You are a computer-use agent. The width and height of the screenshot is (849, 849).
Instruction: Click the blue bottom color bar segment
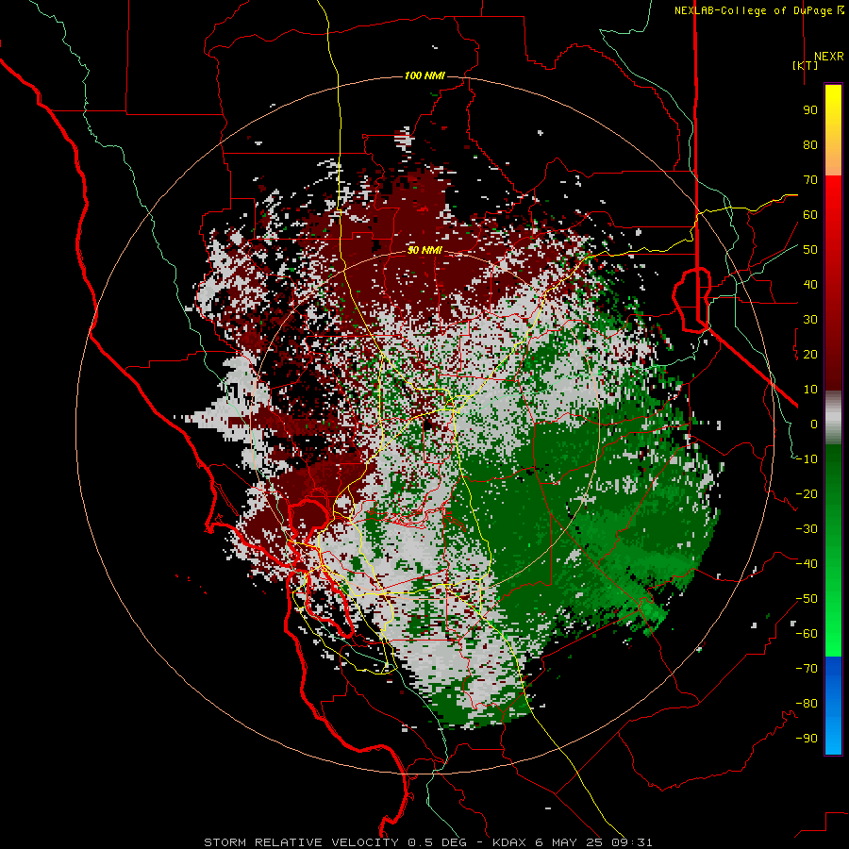click(x=833, y=705)
